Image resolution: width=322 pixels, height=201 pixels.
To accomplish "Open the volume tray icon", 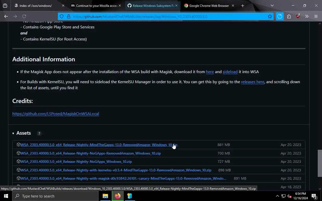I will point(290,196).
